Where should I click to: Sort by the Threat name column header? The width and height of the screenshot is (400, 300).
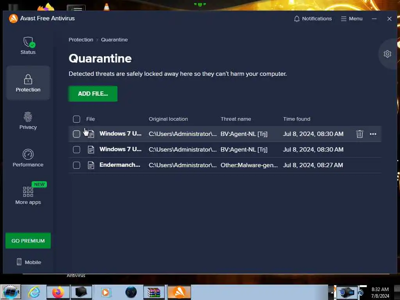[x=236, y=119]
